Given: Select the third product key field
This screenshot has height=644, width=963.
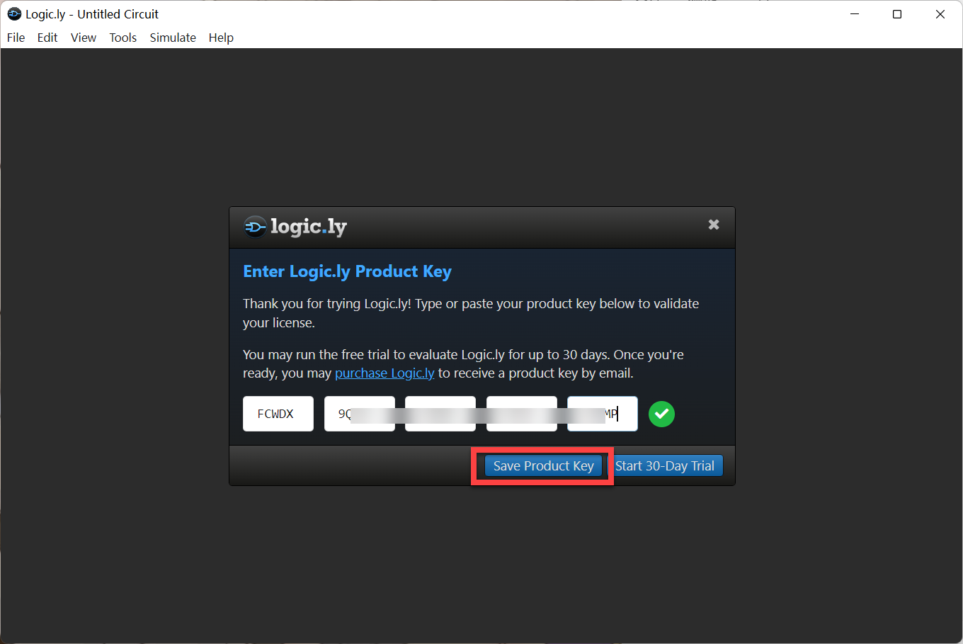Looking at the screenshot, I should pos(440,414).
